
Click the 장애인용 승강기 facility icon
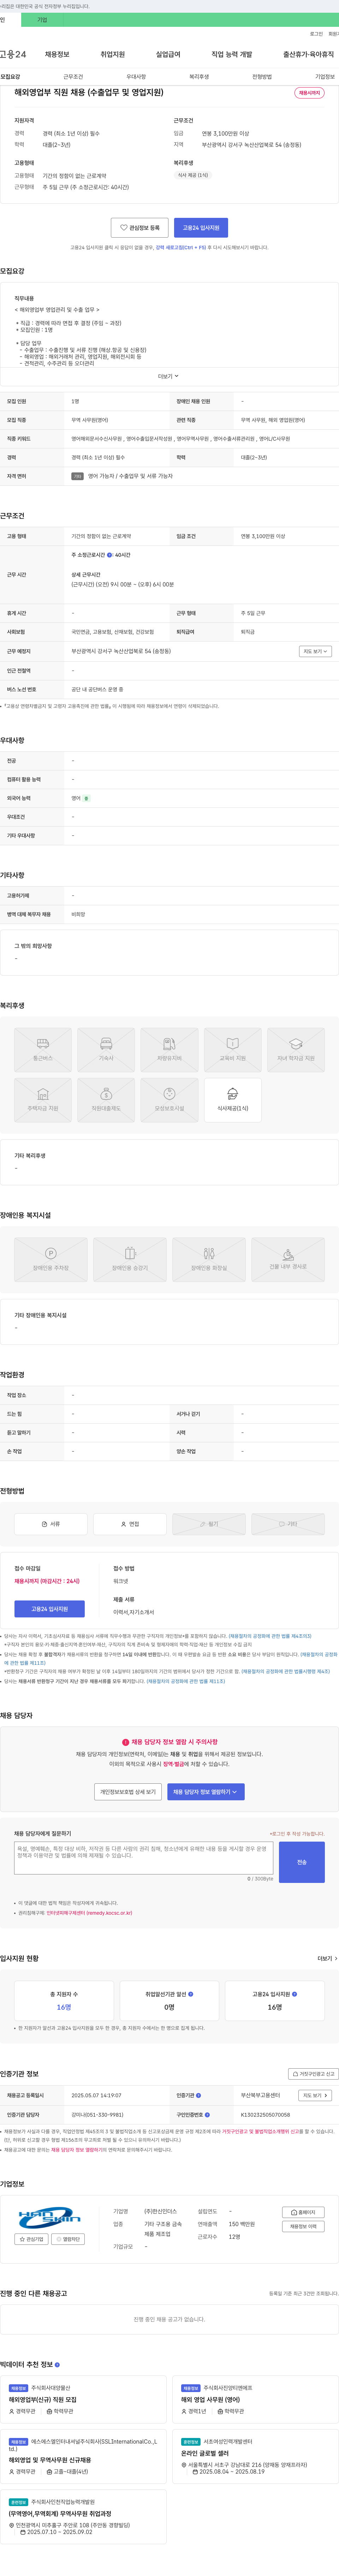pyautogui.click(x=130, y=1260)
